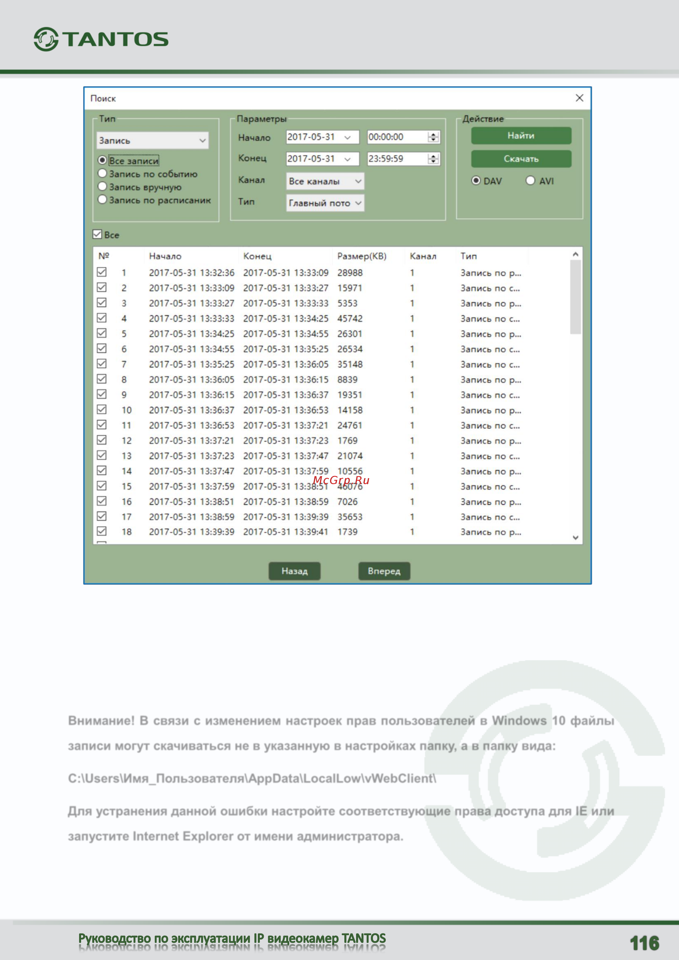Click the Найти button
The height and width of the screenshot is (960, 679).
tap(521, 136)
